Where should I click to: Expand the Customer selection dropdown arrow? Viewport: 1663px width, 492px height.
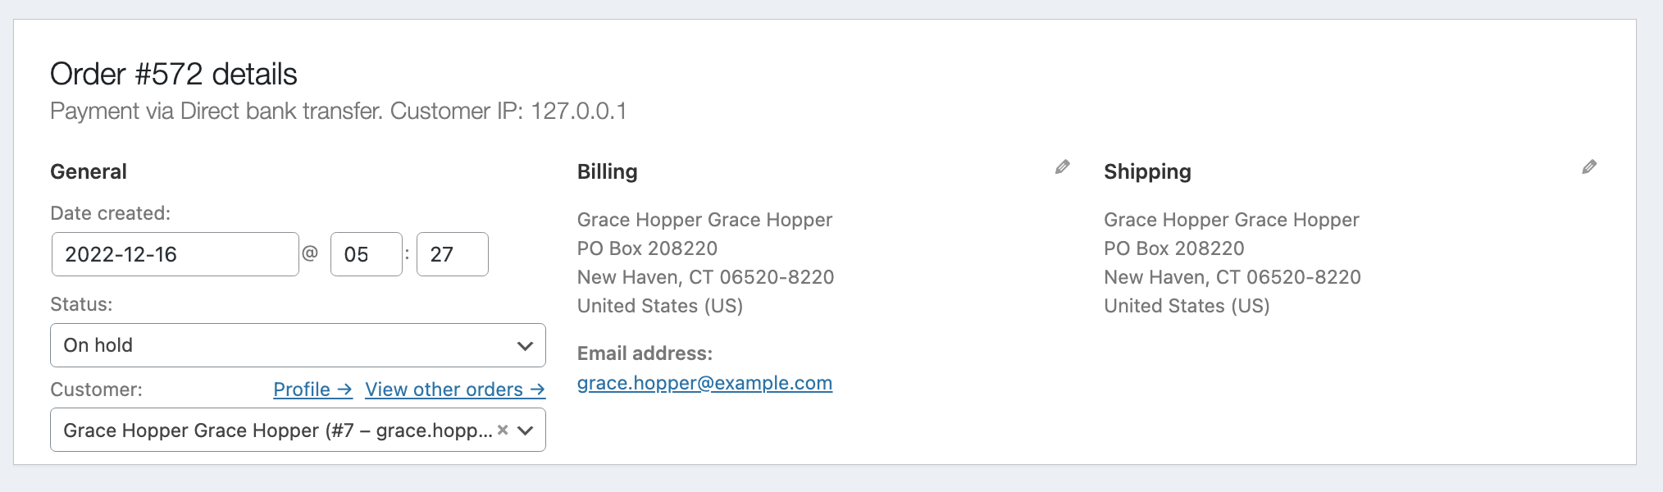pos(526,430)
